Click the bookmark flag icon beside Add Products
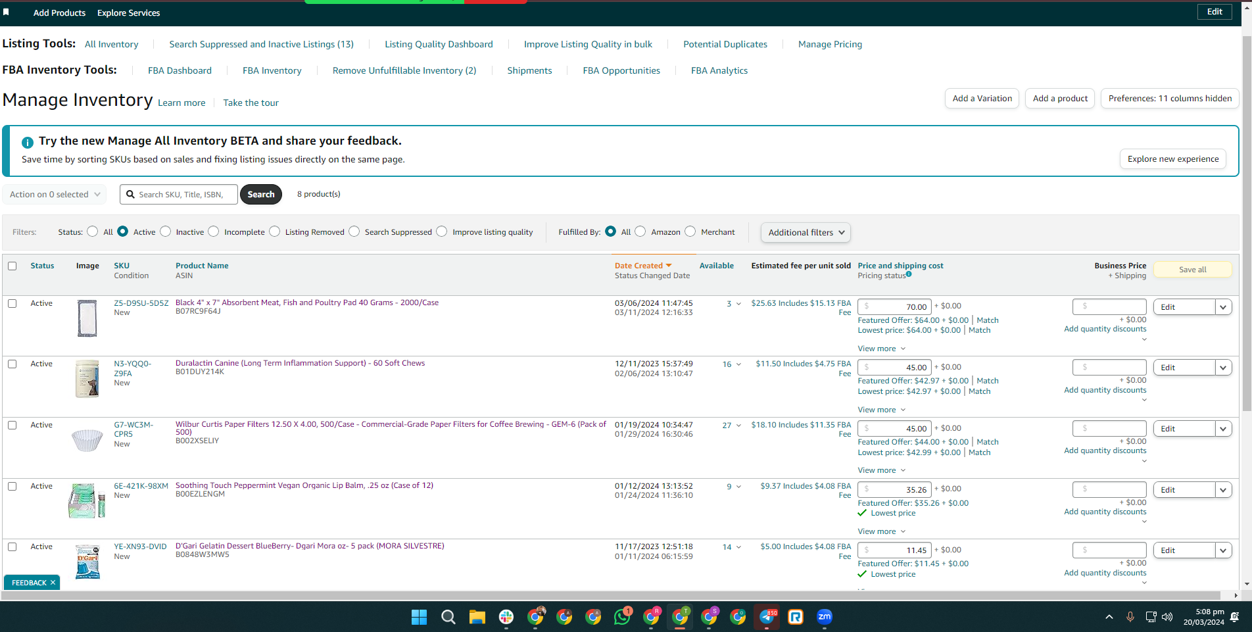Viewport: 1252px width, 632px height. [x=6, y=12]
